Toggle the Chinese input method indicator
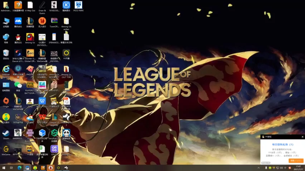Image resolution: width=305 pixels, height=171 pixels. (x=285, y=168)
